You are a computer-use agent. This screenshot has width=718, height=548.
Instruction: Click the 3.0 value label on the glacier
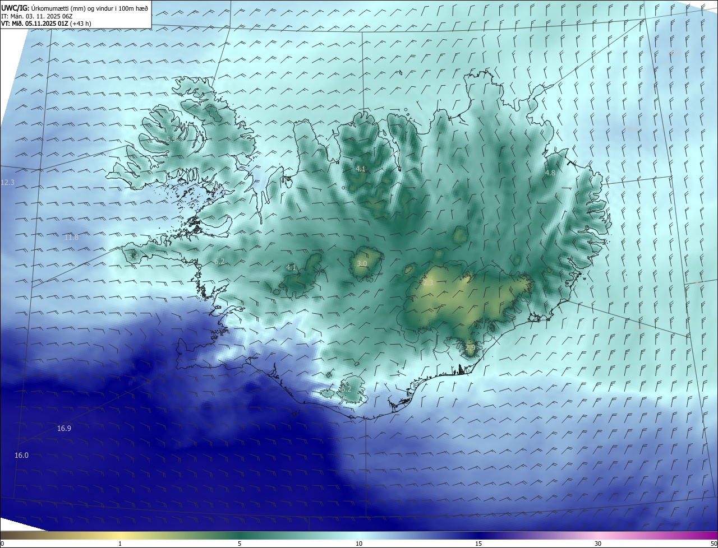[x=362, y=263]
